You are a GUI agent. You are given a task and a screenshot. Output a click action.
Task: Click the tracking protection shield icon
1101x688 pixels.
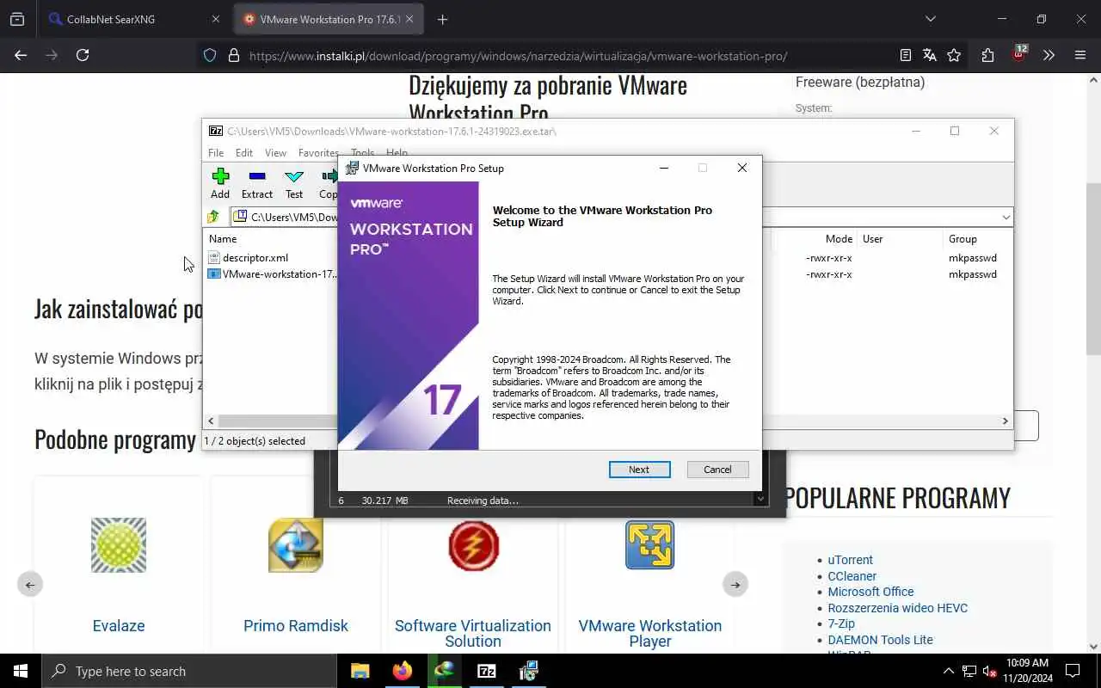pos(210,55)
